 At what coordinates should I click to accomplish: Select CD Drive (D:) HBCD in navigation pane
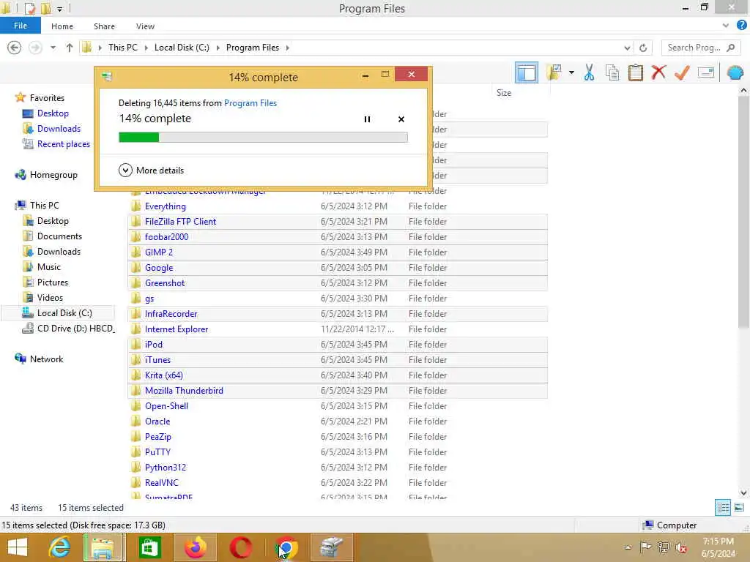[x=75, y=329]
